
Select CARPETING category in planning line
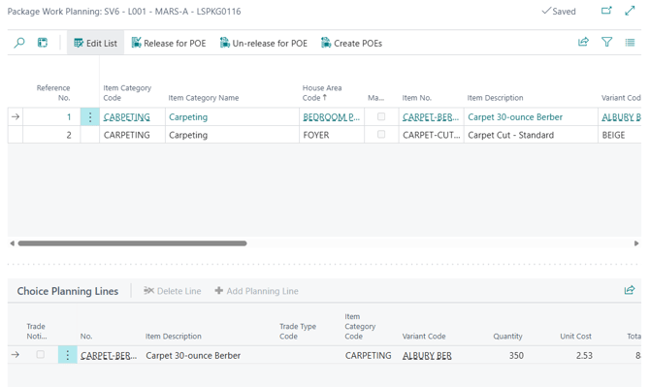[x=368, y=356]
